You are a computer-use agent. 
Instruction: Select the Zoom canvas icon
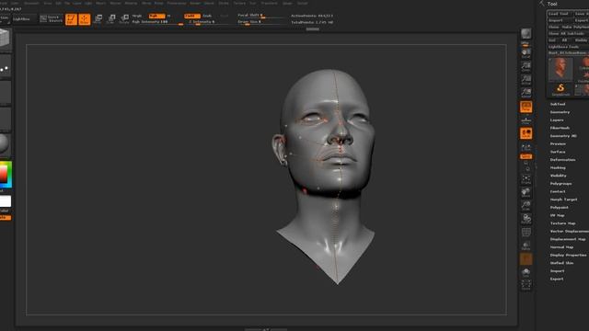click(525, 66)
